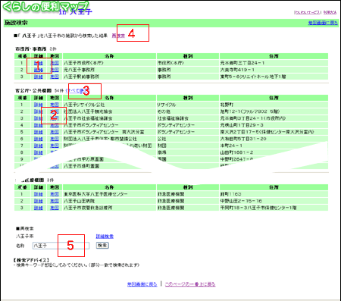
Task: Open かんたんサービス link at top right
Action: pyautogui.click(x=308, y=12)
